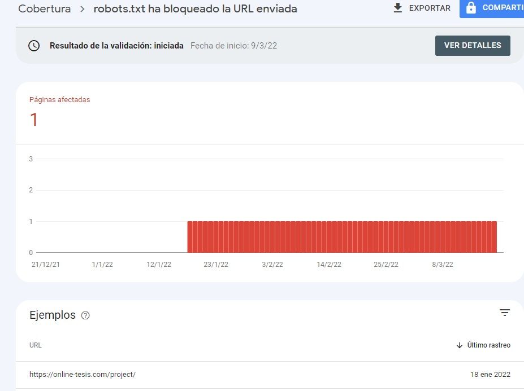Click the 8/3/22 axis date label

point(443,265)
